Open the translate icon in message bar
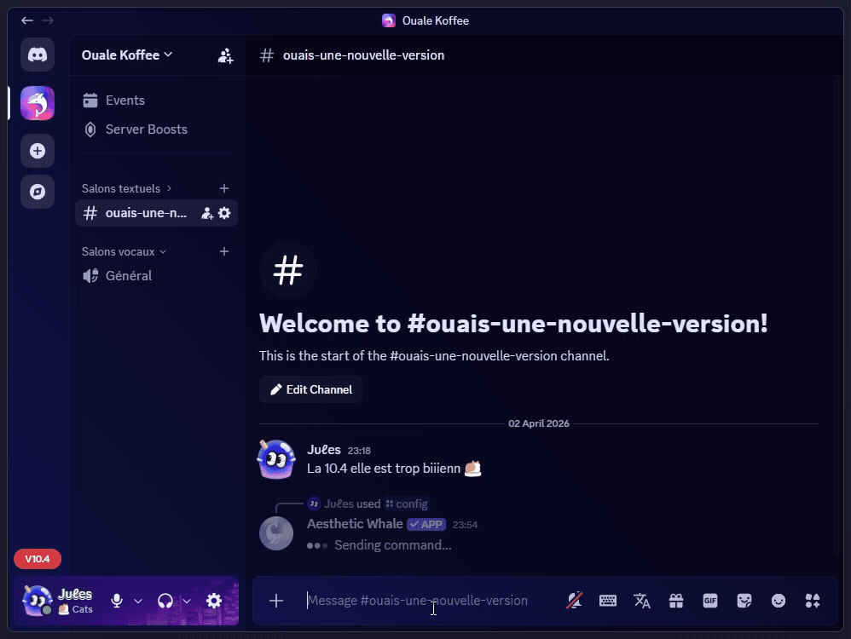This screenshot has width=851, height=639. tap(642, 601)
